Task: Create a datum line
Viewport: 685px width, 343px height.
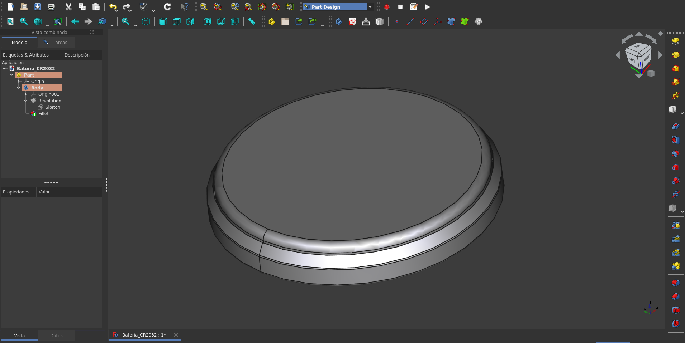Action: click(x=410, y=21)
